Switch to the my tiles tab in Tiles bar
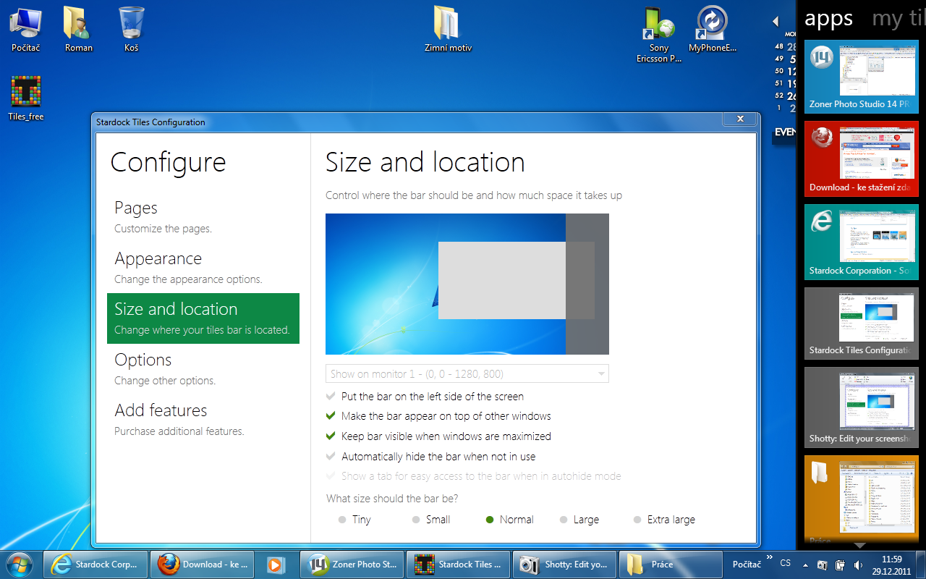 pyautogui.click(x=898, y=18)
